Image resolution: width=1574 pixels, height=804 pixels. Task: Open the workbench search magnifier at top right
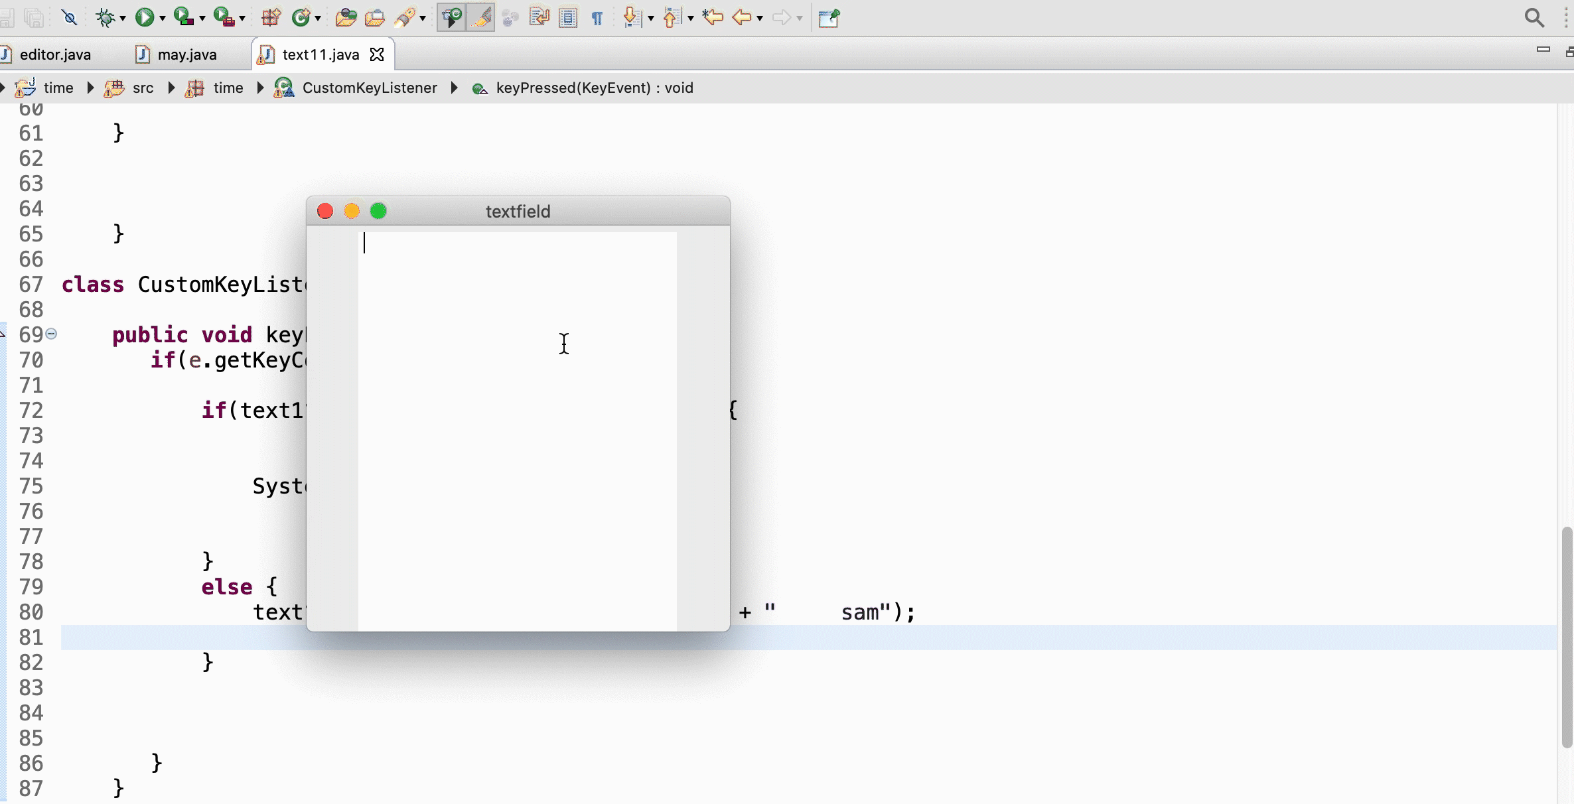pos(1534,17)
